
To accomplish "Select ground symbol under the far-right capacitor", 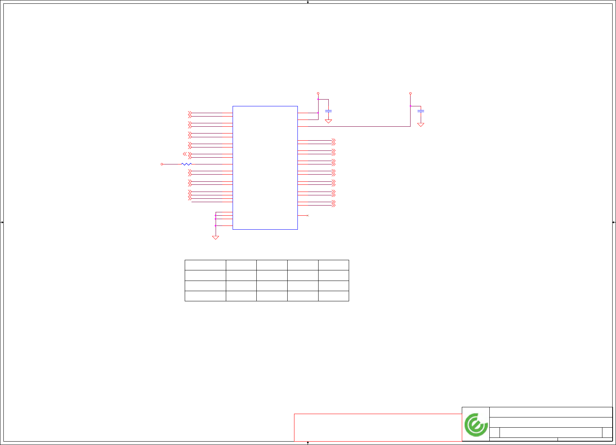I will 421,125.
